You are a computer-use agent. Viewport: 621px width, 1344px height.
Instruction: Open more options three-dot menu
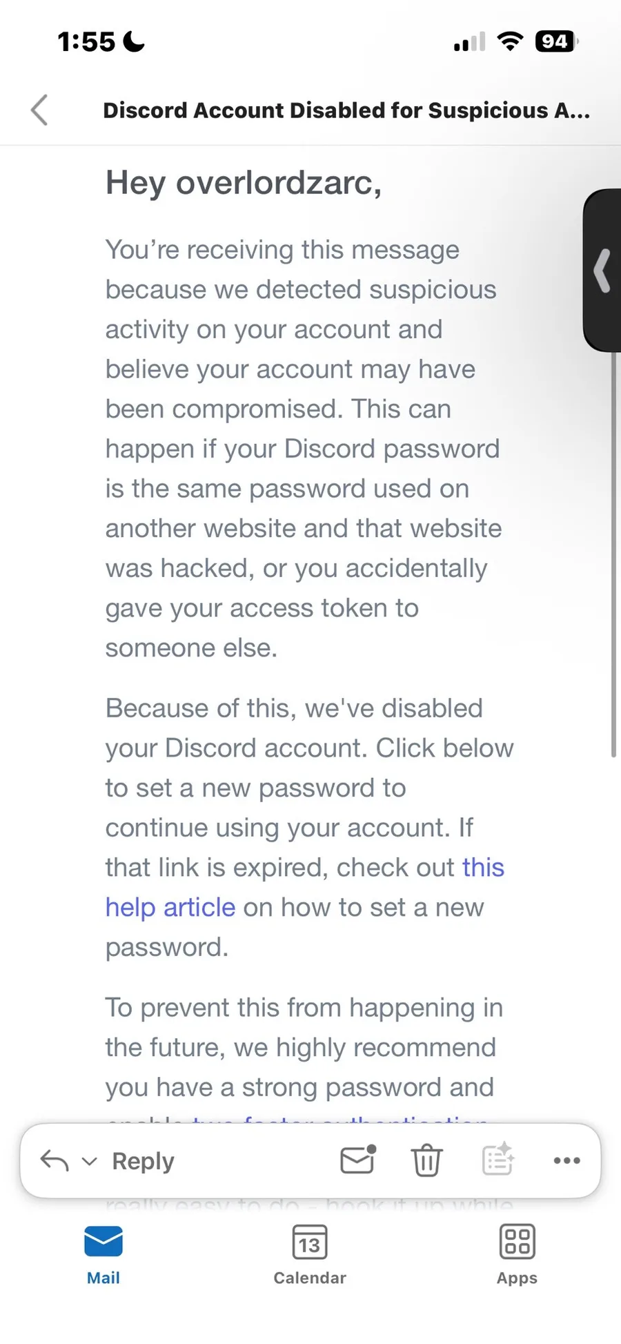566,1160
